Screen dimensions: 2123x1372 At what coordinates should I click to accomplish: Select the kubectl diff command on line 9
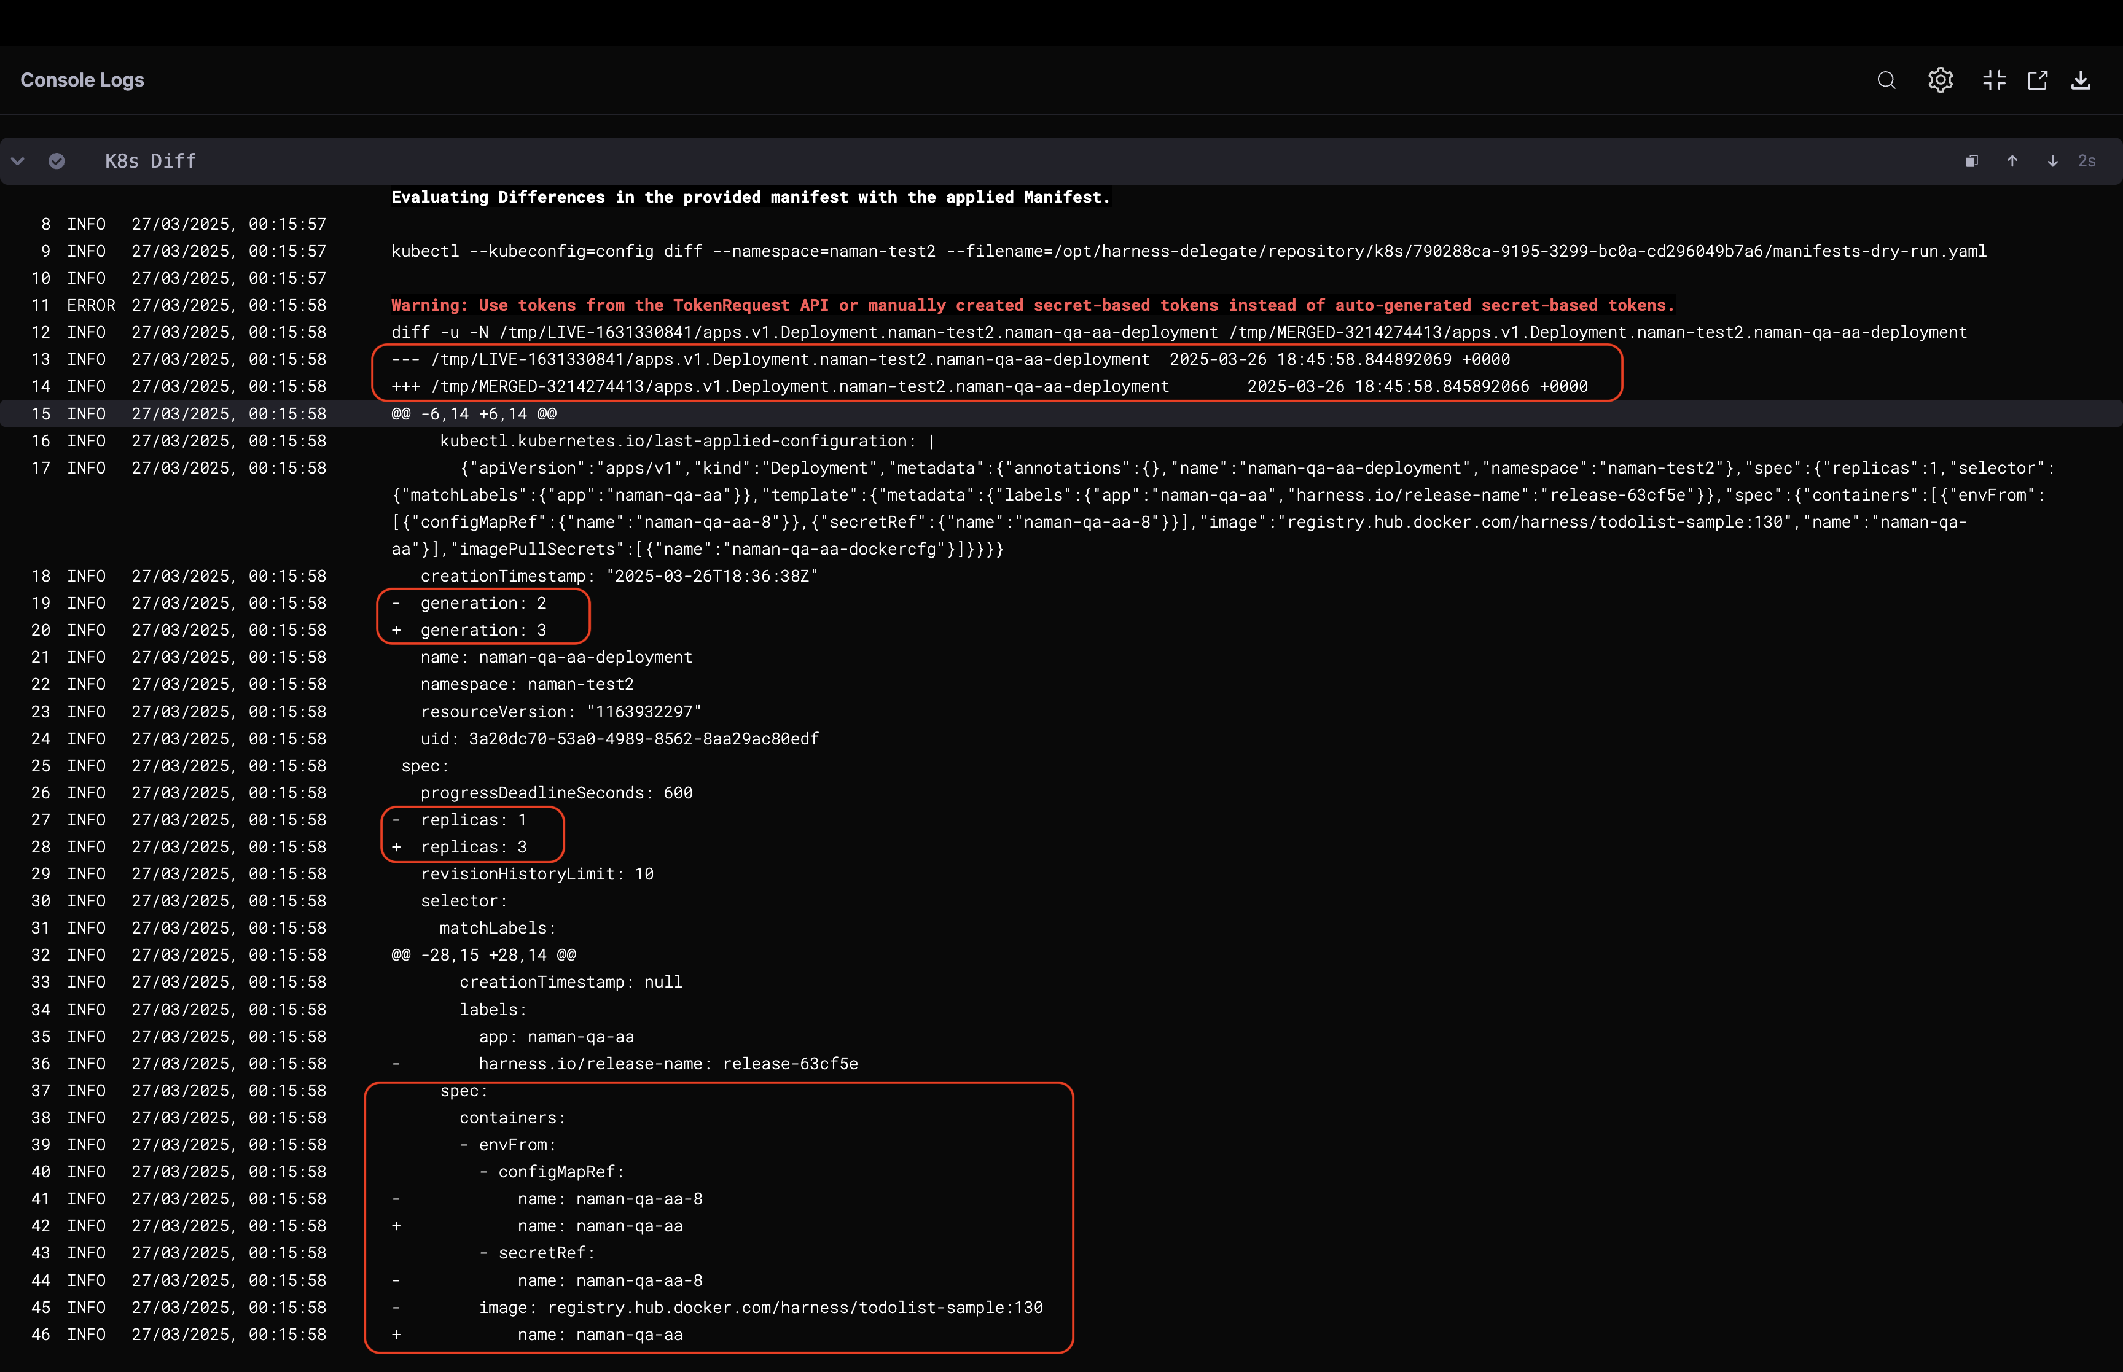tap(1189, 251)
